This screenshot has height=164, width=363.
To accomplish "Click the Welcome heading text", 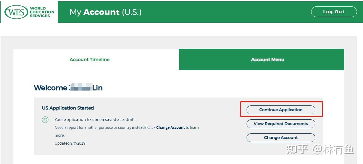I will (x=50, y=88).
